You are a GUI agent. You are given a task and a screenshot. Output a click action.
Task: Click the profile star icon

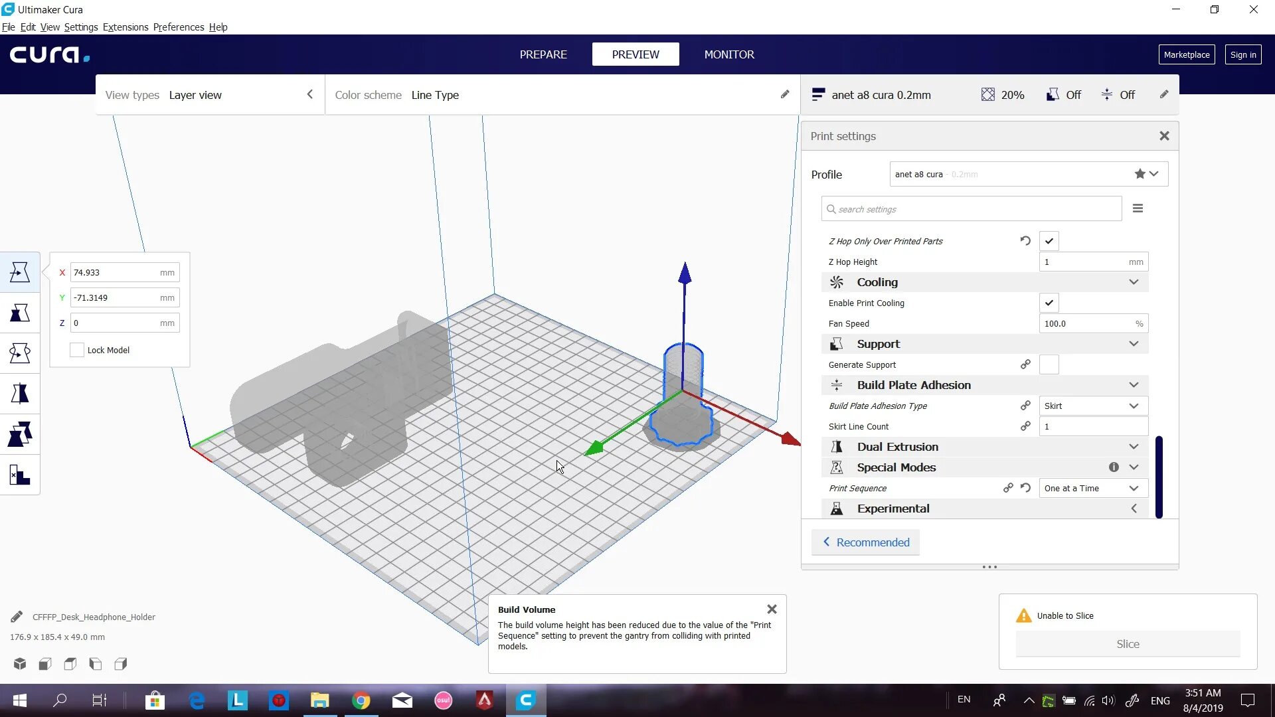pos(1140,174)
